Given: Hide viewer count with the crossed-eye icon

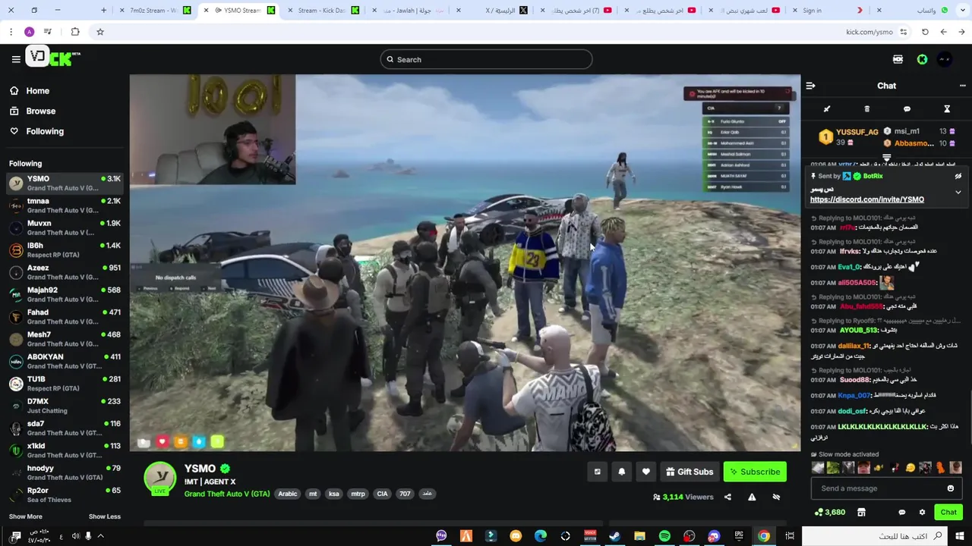Looking at the screenshot, I should tap(776, 497).
